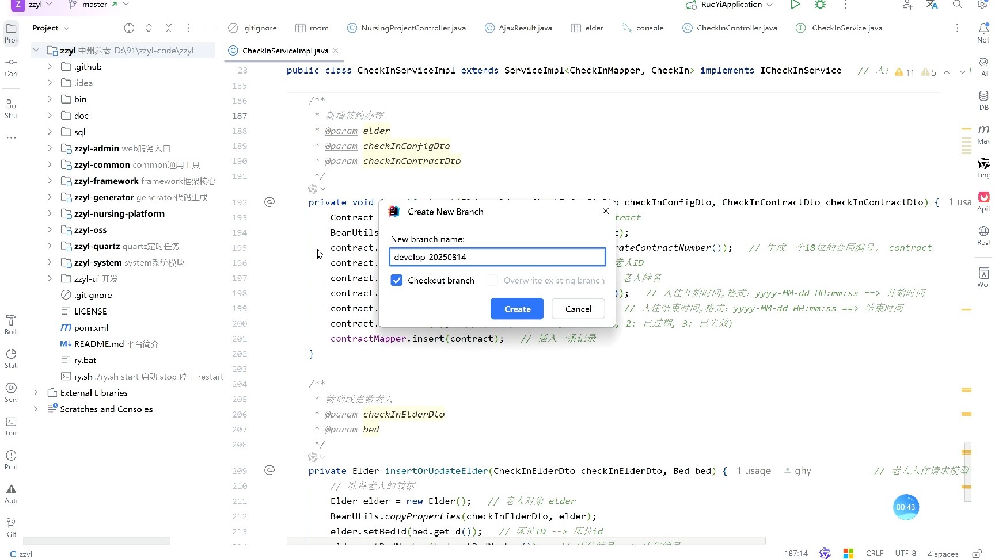Click the Cancel button
The height and width of the screenshot is (559, 995).
coord(578,309)
